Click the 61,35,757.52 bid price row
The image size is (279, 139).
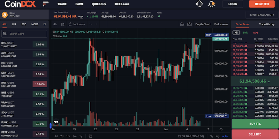(x=255, y=88)
